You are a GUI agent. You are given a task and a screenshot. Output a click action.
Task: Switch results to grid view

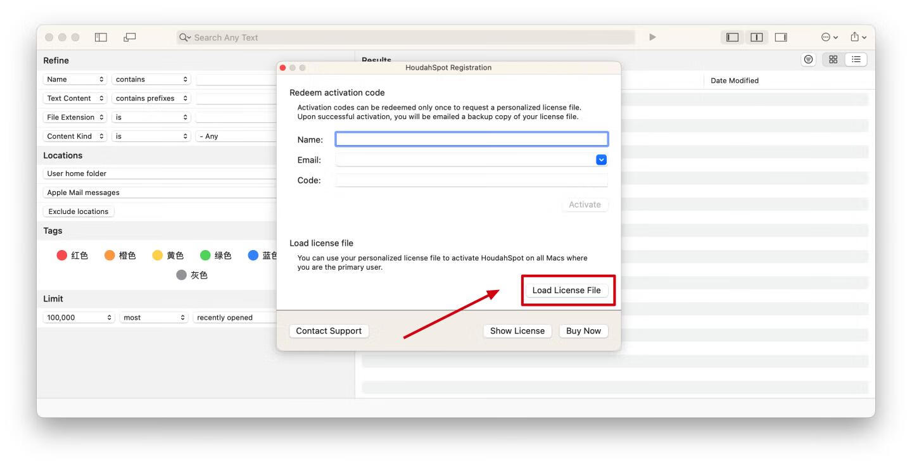pos(833,59)
